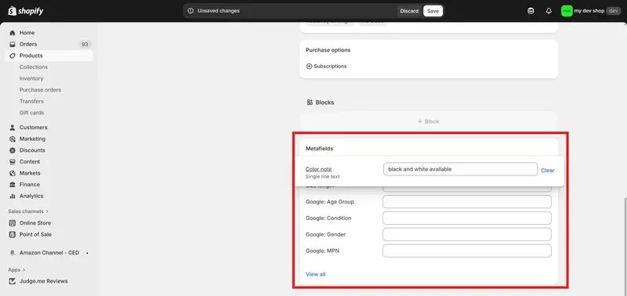The image size is (627, 296).
Task: Click the Blocks section icon
Action: [x=310, y=103]
